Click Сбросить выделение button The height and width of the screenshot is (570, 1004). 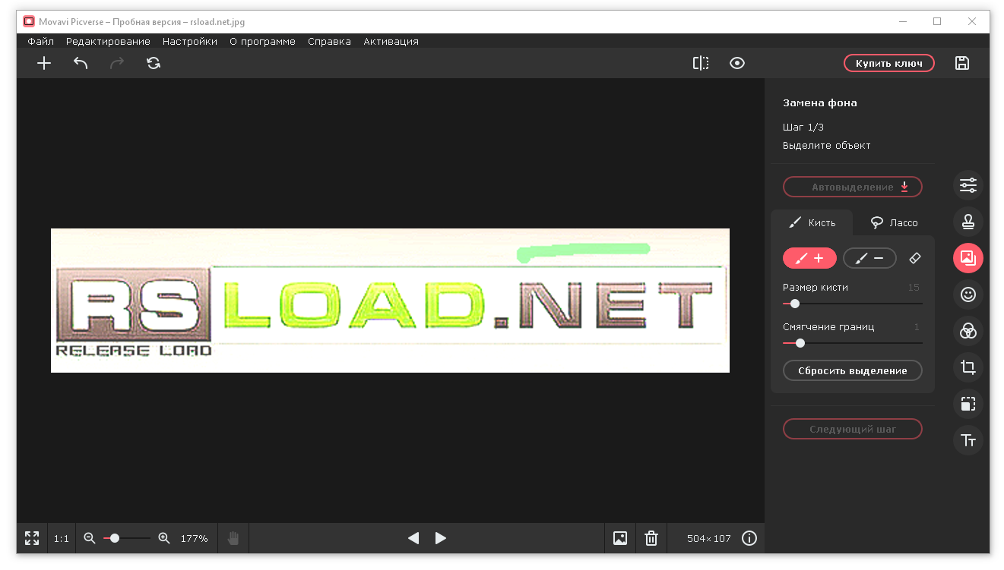coord(853,370)
